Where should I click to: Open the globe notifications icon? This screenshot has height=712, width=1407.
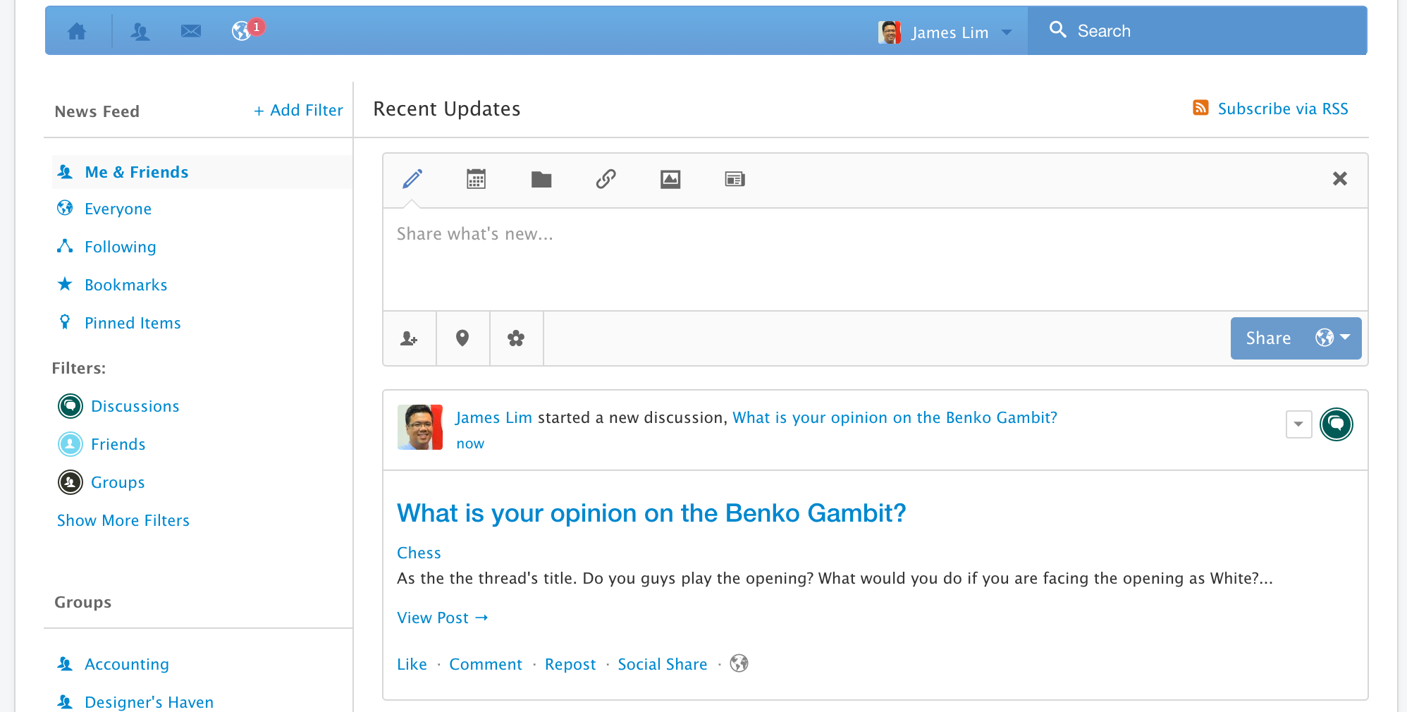point(242,31)
